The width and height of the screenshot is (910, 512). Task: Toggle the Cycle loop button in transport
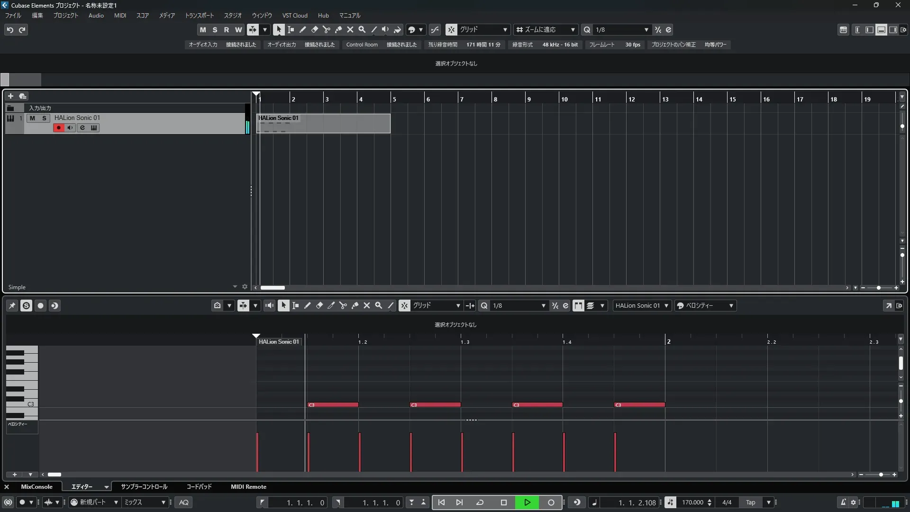(x=480, y=503)
